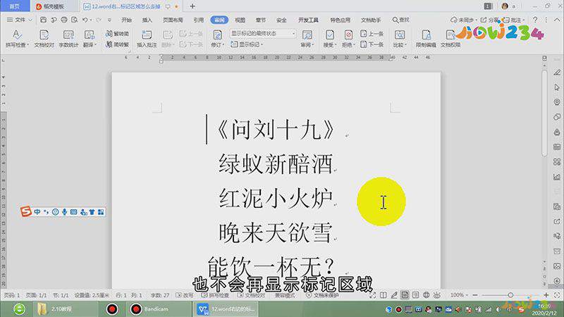This screenshot has height=317, width=564.
Task: Click the zoom in plus button
Action: (x=546, y=295)
